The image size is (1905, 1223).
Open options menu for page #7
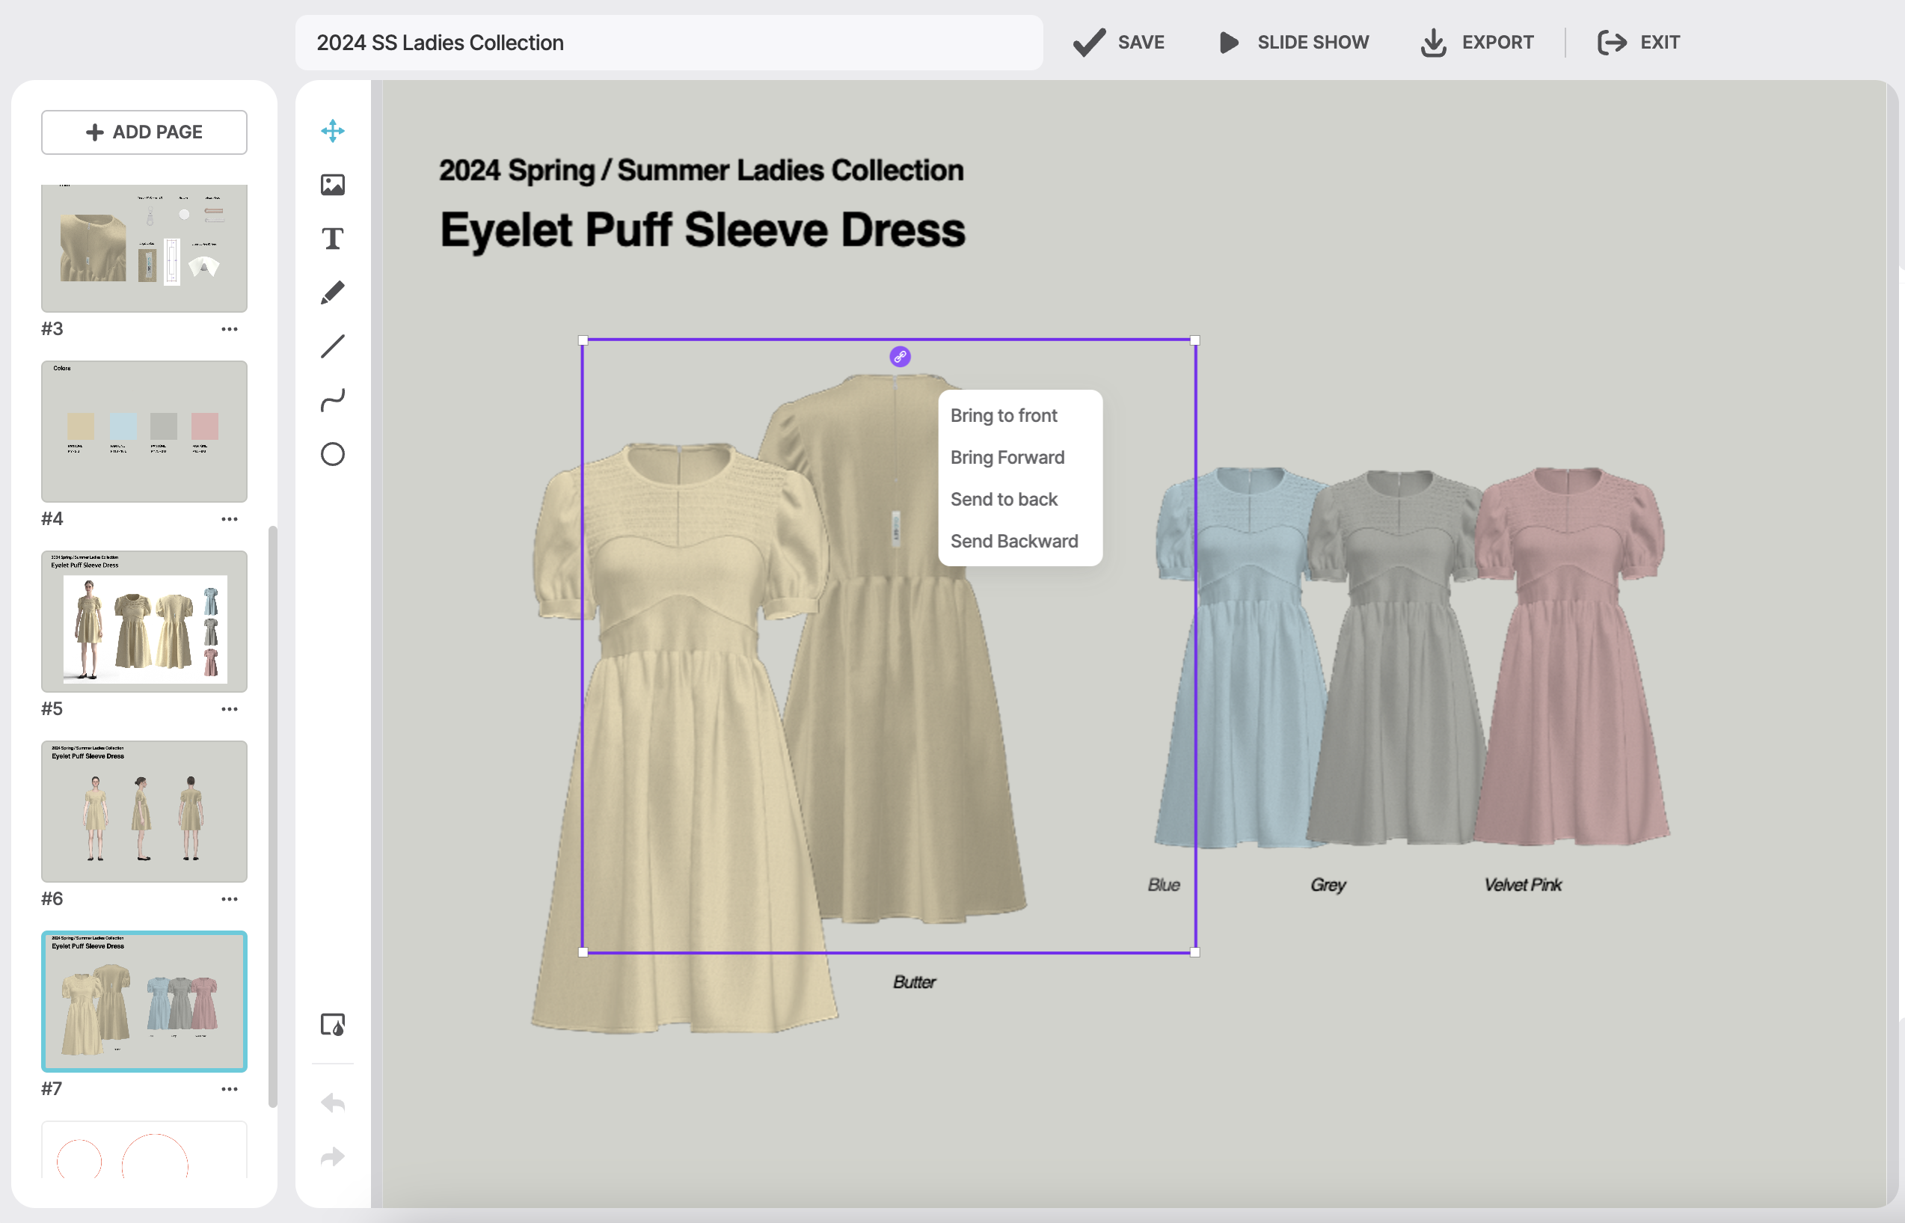pyautogui.click(x=230, y=1089)
